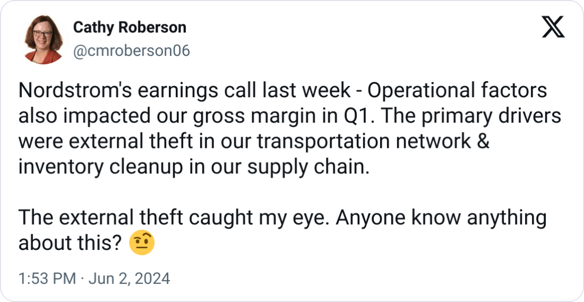Screen dimensions: 584x302
Task: Click the raised eyebrow emoji
Action: pyautogui.click(x=142, y=243)
